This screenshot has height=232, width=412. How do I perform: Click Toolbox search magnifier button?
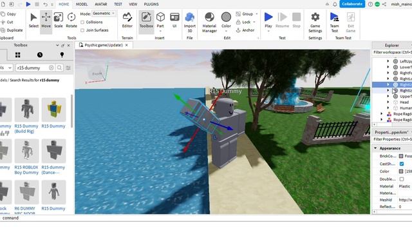[60, 68]
